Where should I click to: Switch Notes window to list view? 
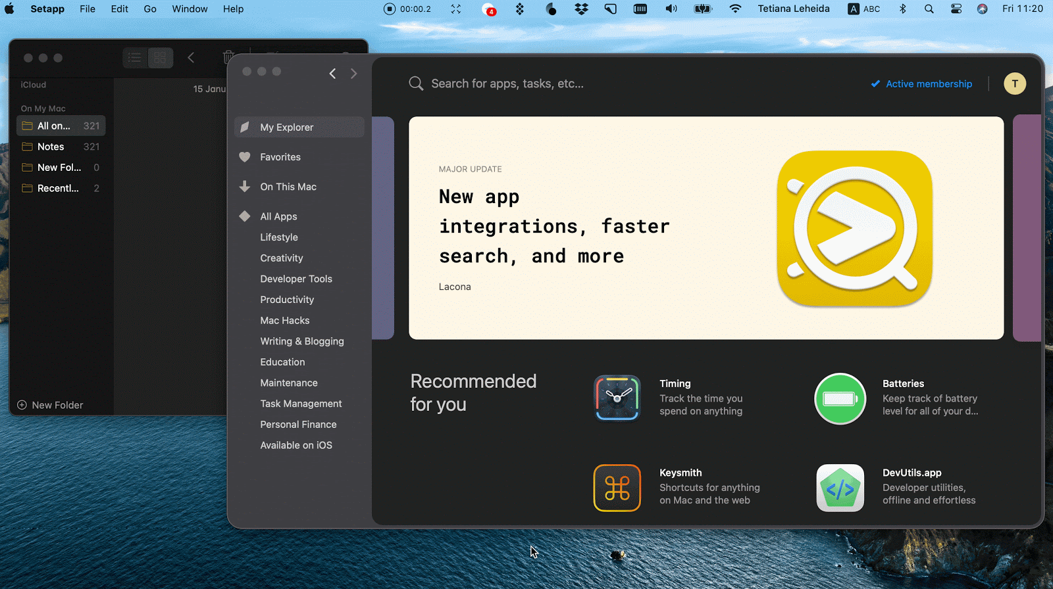click(135, 58)
